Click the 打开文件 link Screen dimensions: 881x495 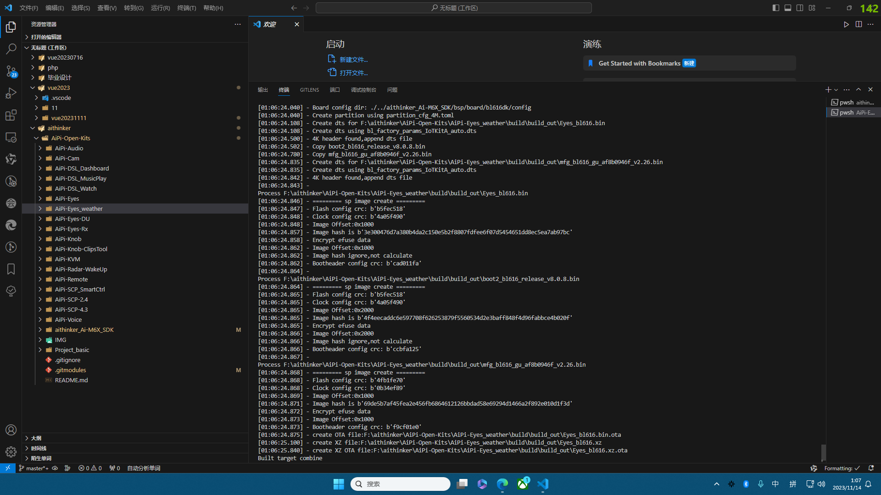coord(348,72)
